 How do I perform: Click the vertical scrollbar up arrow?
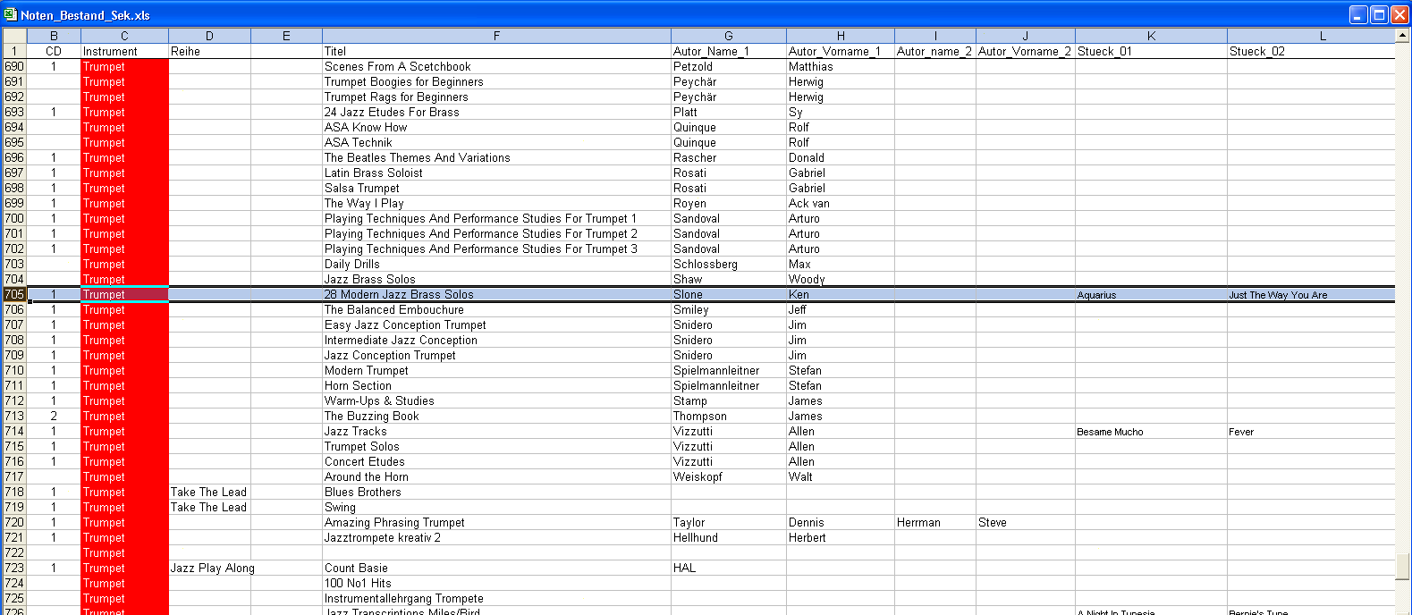click(x=1403, y=36)
